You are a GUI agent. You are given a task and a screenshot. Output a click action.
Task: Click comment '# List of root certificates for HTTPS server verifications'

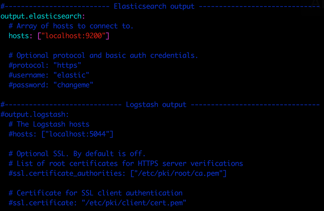pyautogui.click(x=126, y=164)
